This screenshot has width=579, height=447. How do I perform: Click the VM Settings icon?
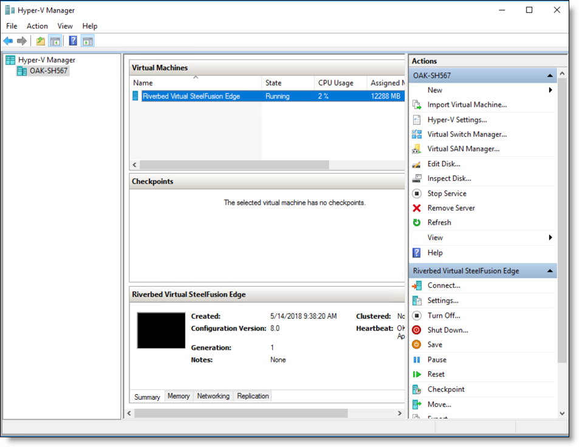(x=417, y=301)
